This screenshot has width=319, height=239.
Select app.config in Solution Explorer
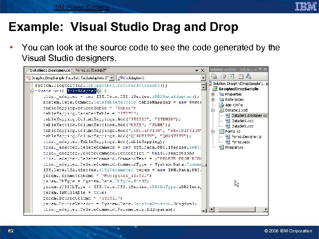click(234, 105)
